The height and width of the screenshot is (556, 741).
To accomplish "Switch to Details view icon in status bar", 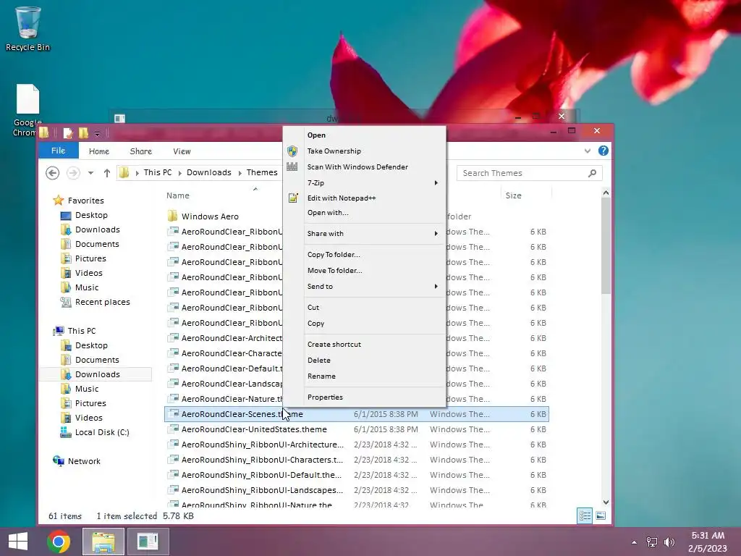I will pyautogui.click(x=585, y=515).
